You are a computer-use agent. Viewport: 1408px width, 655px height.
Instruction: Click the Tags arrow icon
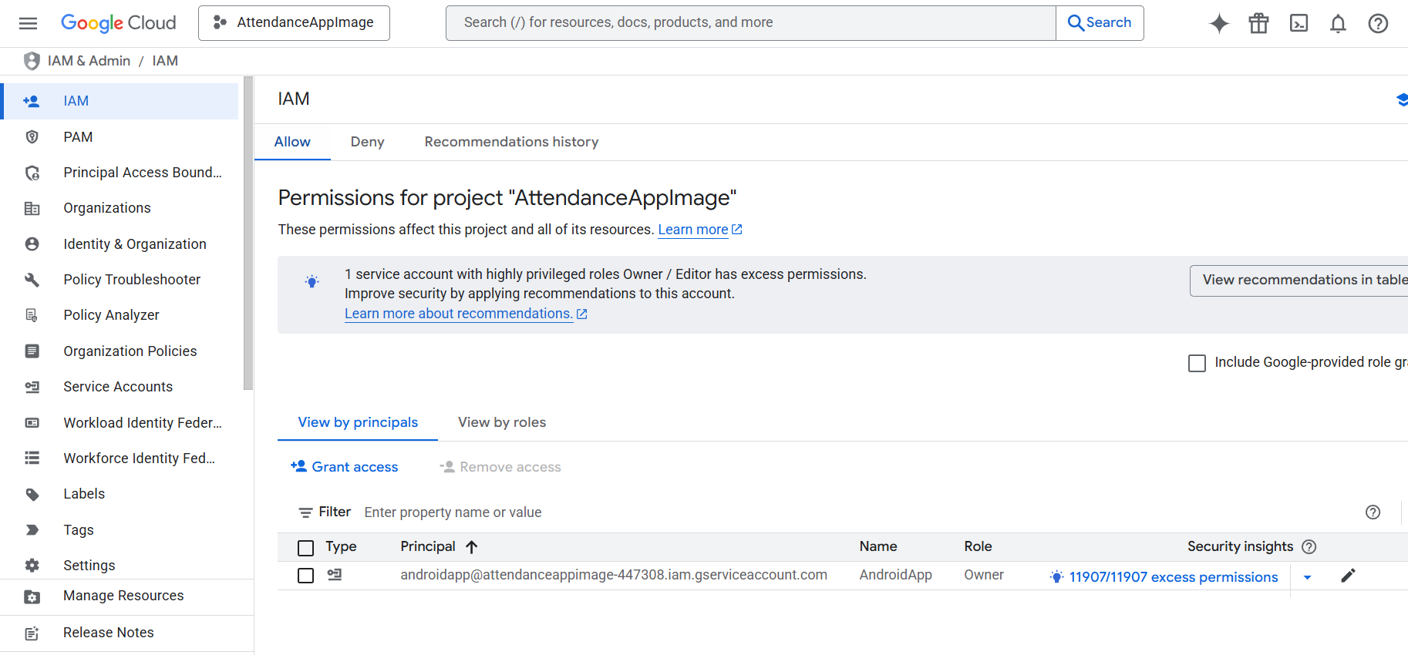[32, 530]
